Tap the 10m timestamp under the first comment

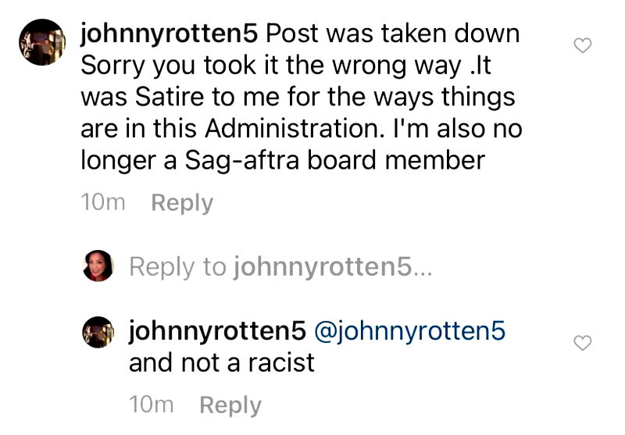(x=103, y=202)
